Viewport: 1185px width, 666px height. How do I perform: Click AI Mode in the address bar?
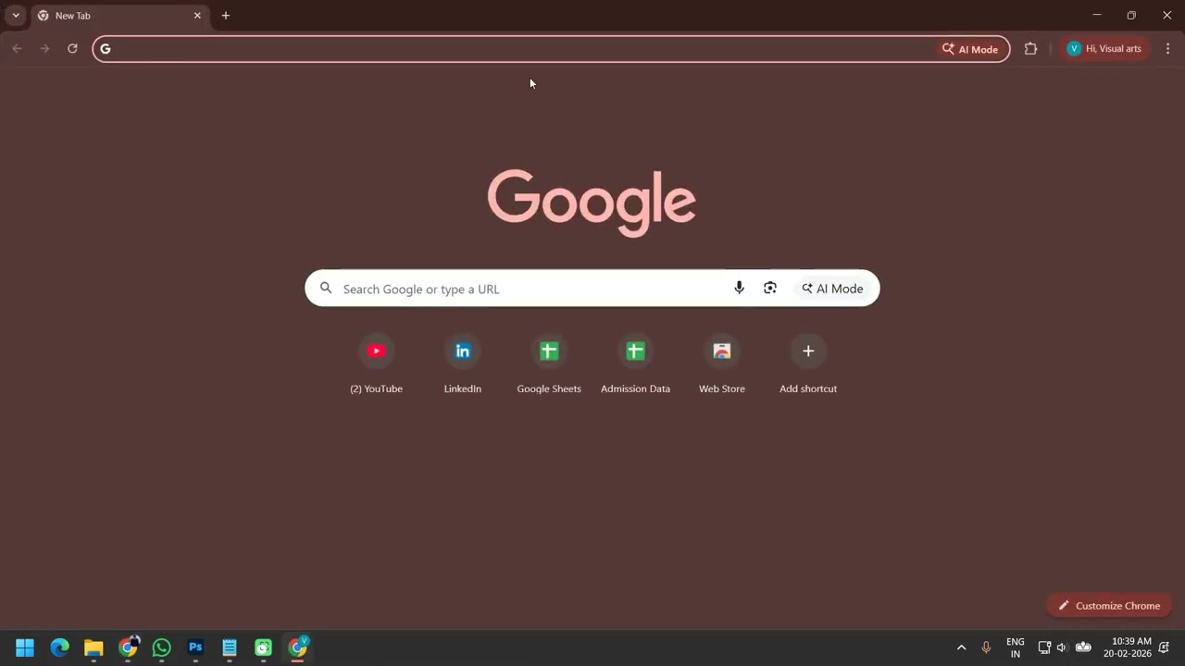tap(970, 49)
